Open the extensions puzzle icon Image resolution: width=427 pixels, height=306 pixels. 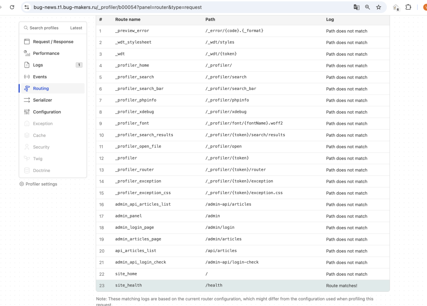coord(408,7)
